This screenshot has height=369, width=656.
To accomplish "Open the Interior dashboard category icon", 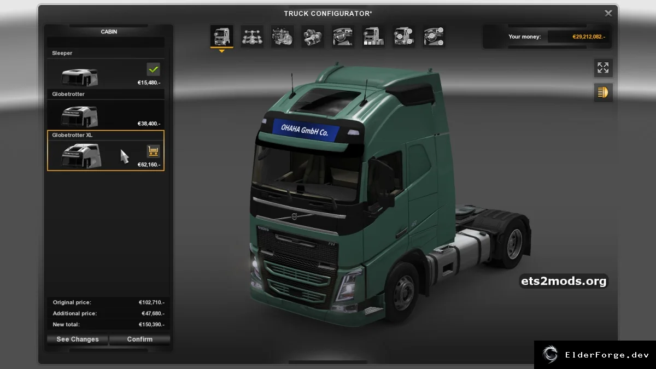I will click(x=343, y=37).
